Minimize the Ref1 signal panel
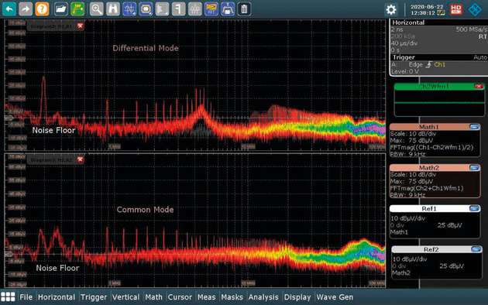 click(x=474, y=208)
